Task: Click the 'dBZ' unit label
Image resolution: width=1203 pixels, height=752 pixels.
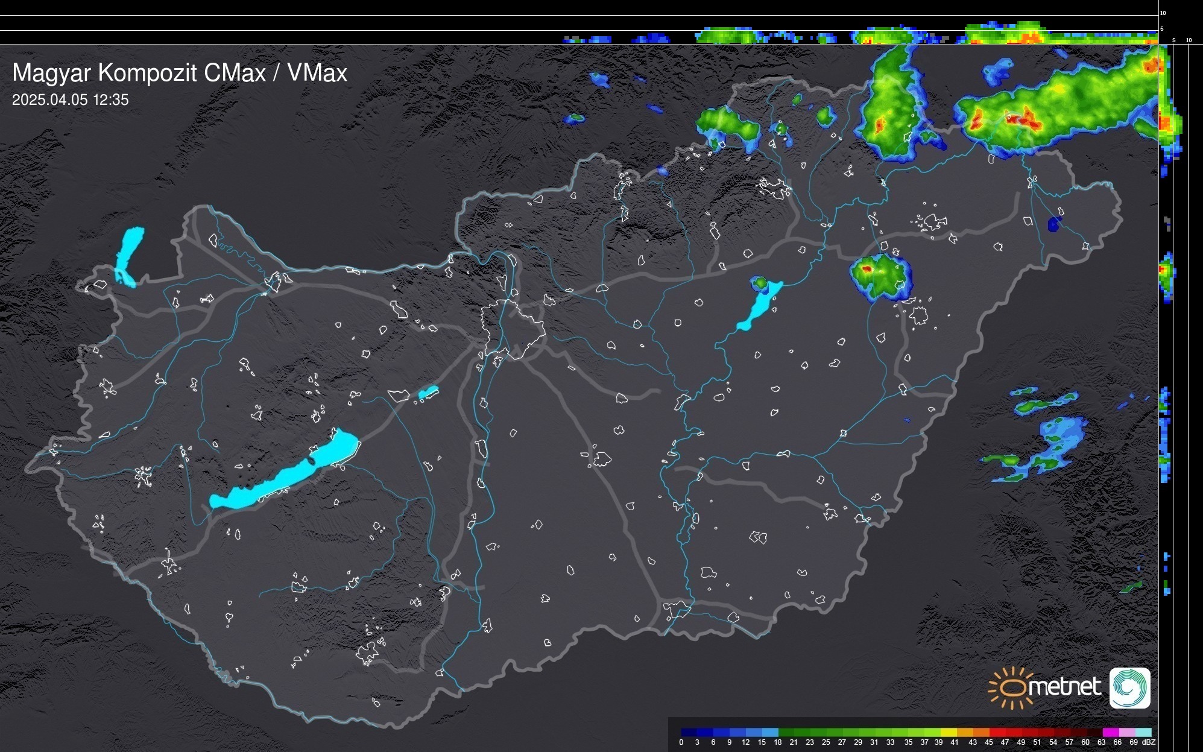Action: point(1148,742)
